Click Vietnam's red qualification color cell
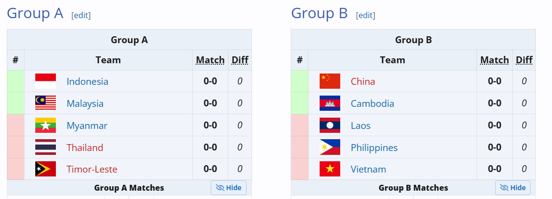The height and width of the screenshot is (199, 552). coord(300,169)
